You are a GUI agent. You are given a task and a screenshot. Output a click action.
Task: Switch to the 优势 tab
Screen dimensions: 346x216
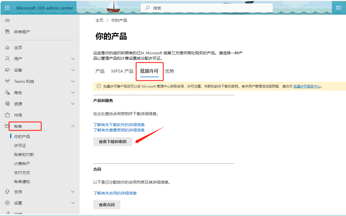169,71
